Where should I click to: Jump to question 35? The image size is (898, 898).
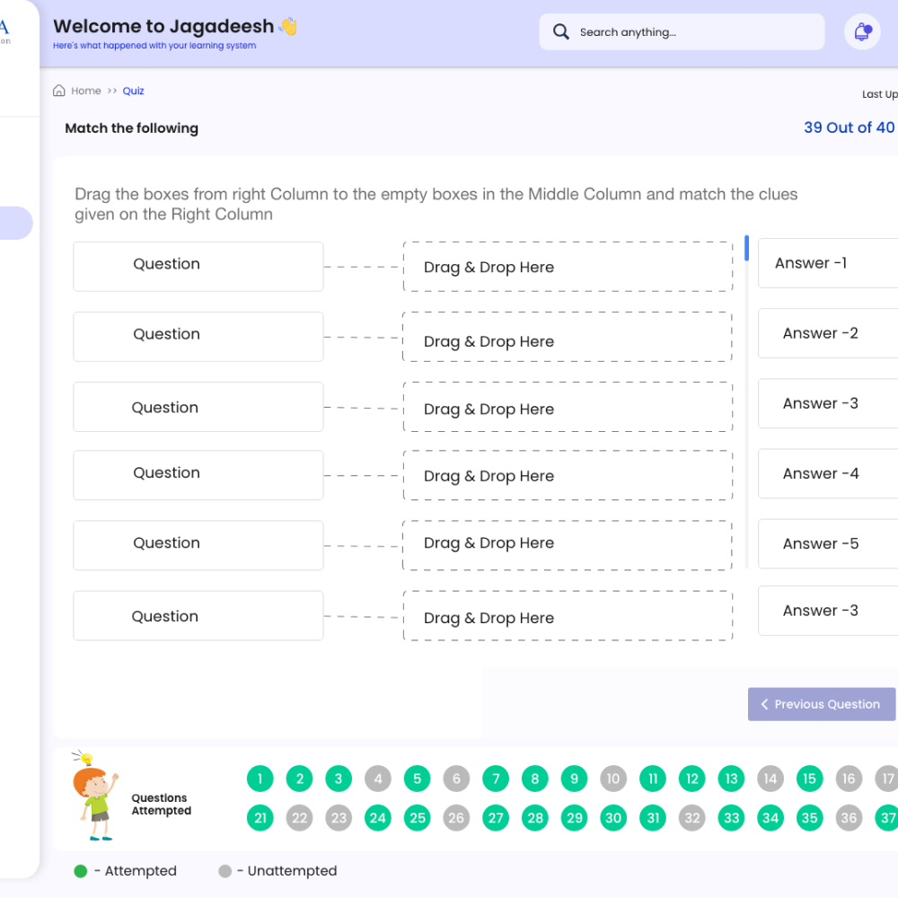(810, 818)
